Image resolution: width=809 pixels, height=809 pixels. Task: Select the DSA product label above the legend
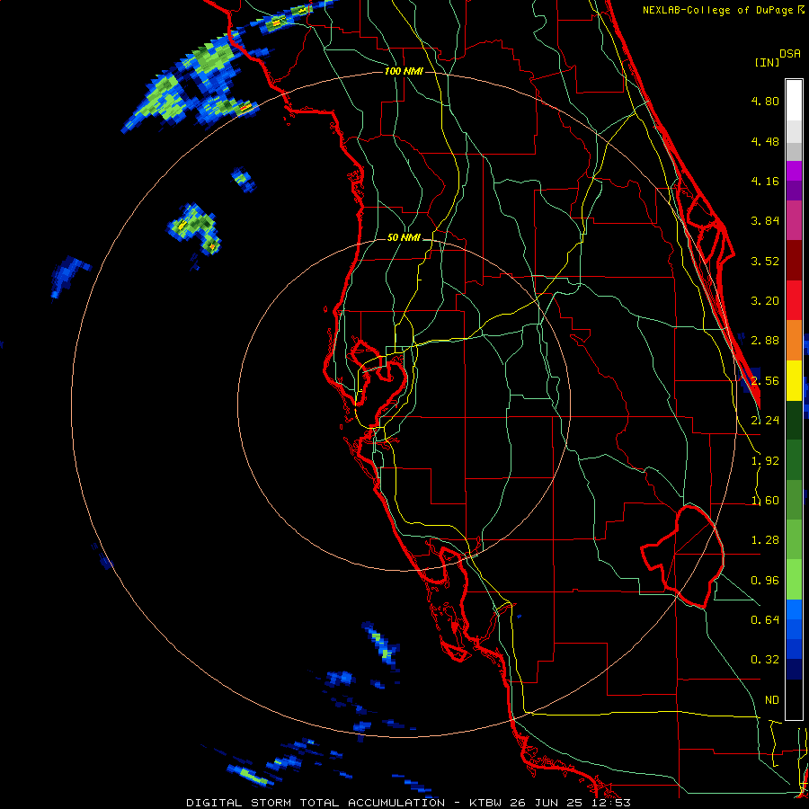[790, 54]
